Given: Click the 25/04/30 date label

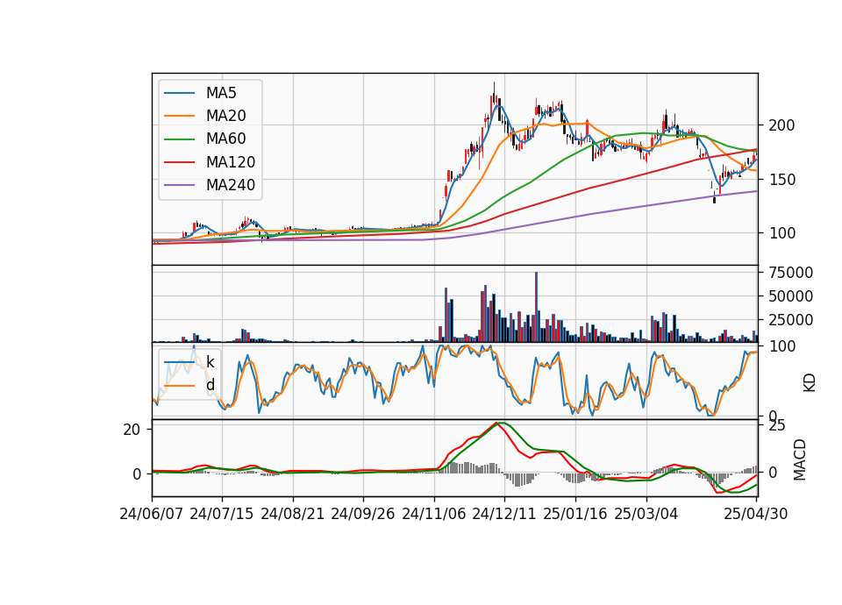Looking at the screenshot, I should [x=756, y=515].
